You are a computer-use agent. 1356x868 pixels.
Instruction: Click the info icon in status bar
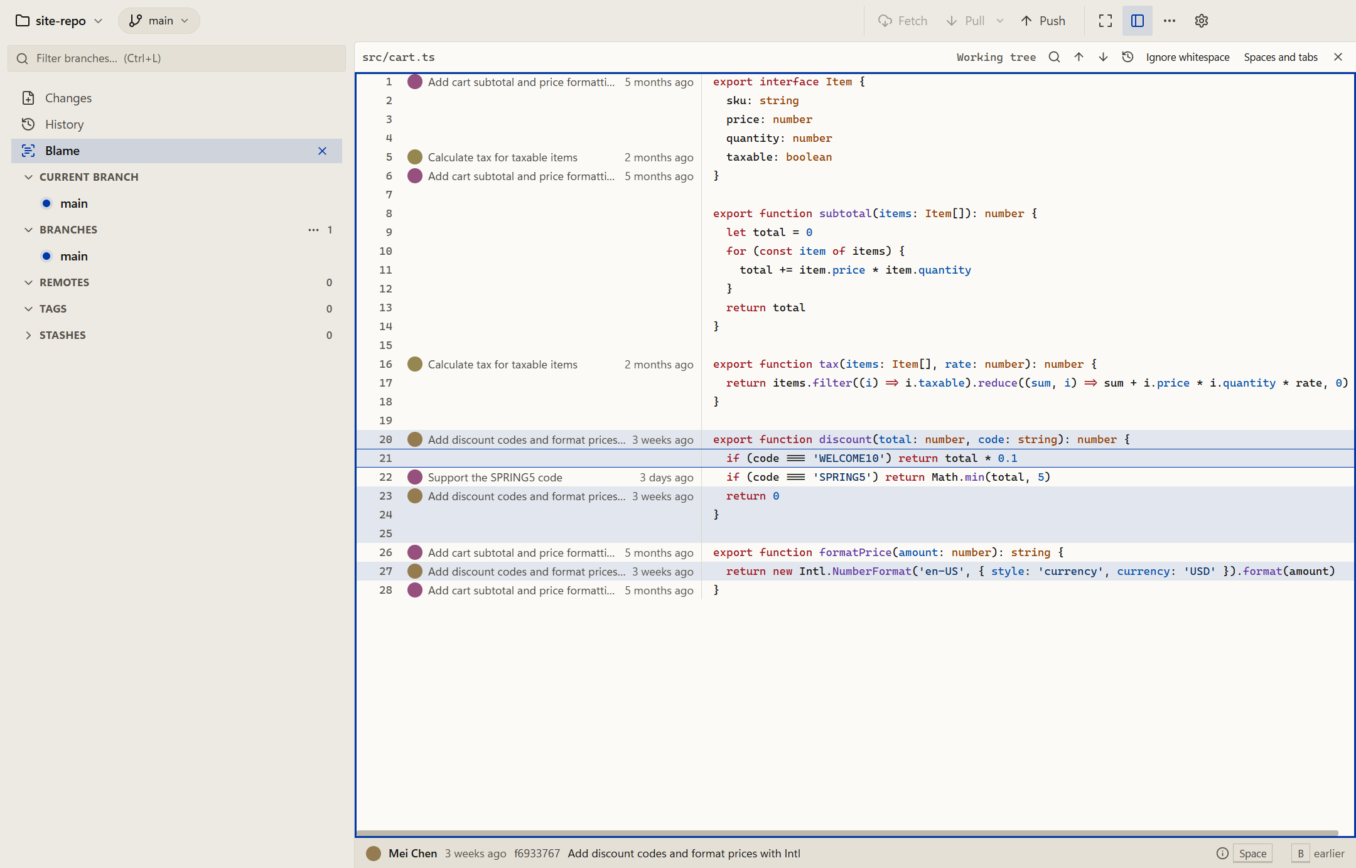pos(1222,853)
